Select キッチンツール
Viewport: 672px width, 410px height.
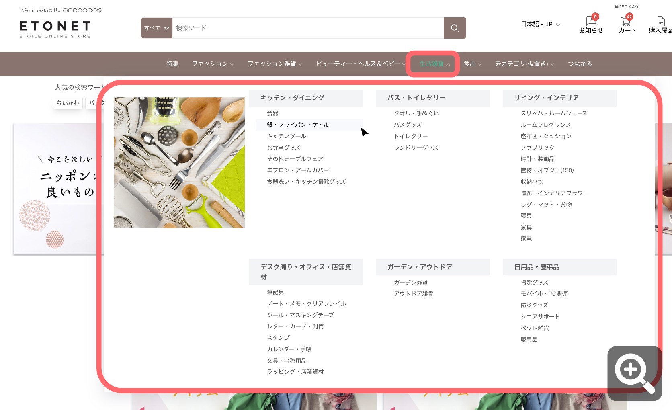[287, 136]
